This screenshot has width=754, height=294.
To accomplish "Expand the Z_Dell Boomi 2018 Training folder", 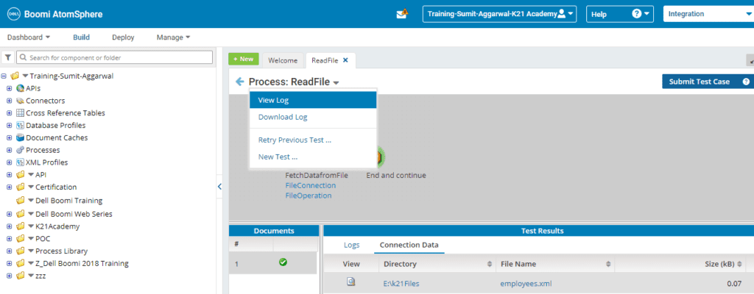I will 9,263.
